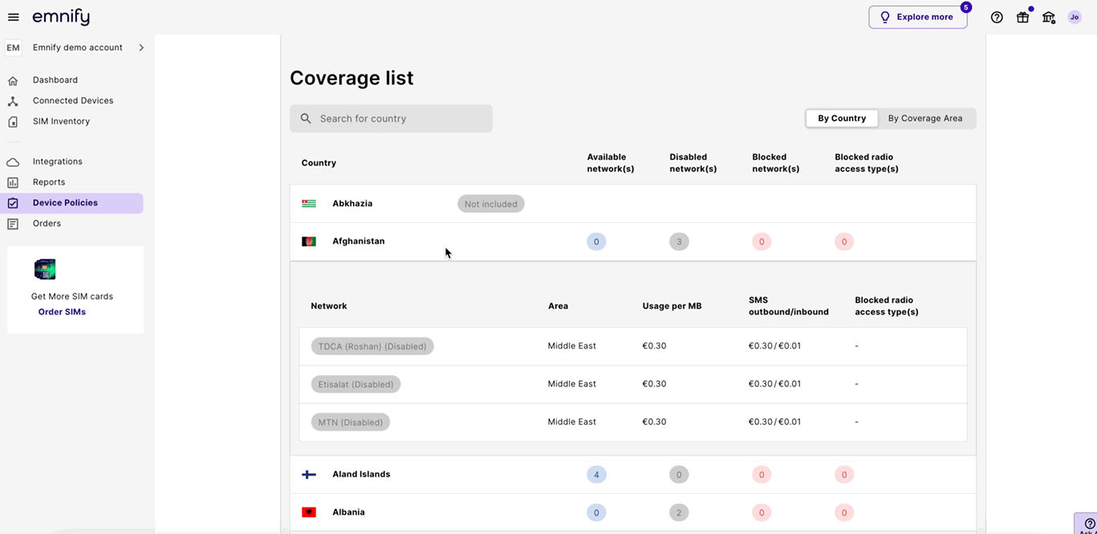The height and width of the screenshot is (534, 1097).
Task: Click the Etisalat (Disabled) network chip
Action: pyautogui.click(x=356, y=384)
